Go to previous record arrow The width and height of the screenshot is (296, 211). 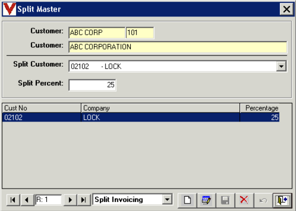27,200
